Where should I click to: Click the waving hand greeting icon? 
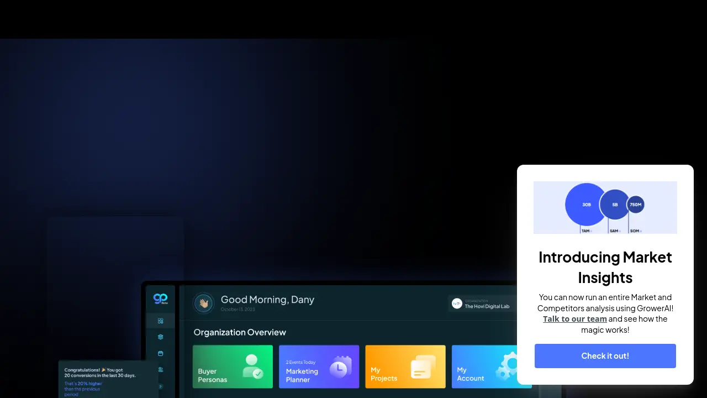click(203, 303)
